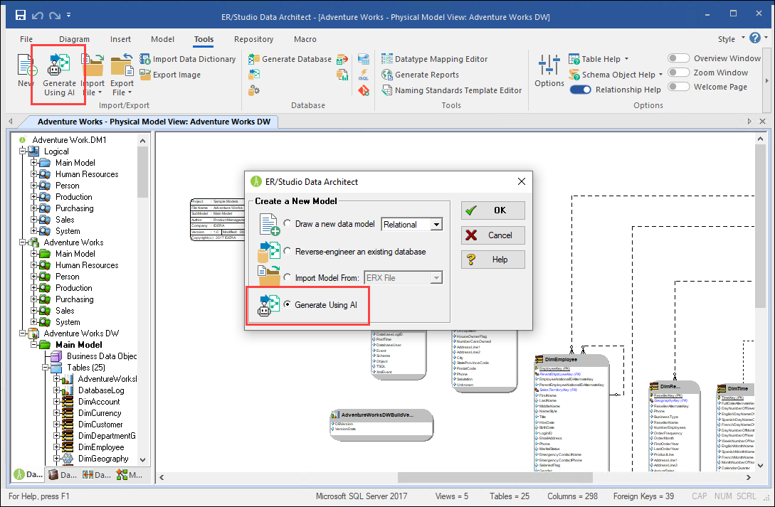Click the Schema Object Help icon
The image size is (775, 507).
coord(574,75)
